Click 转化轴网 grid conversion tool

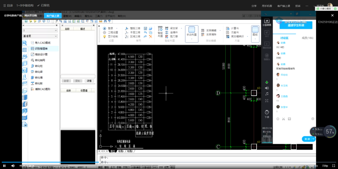pos(40,60)
